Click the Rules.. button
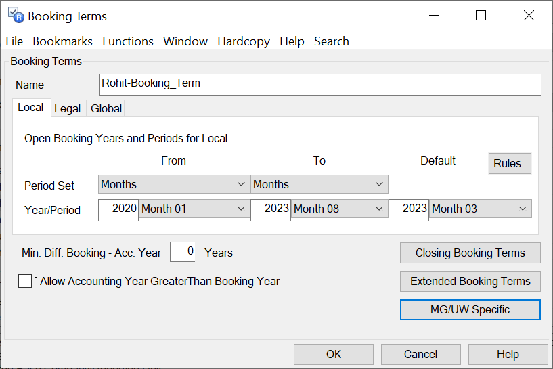This screenshot has width=553, height=369. click(510, 163)
